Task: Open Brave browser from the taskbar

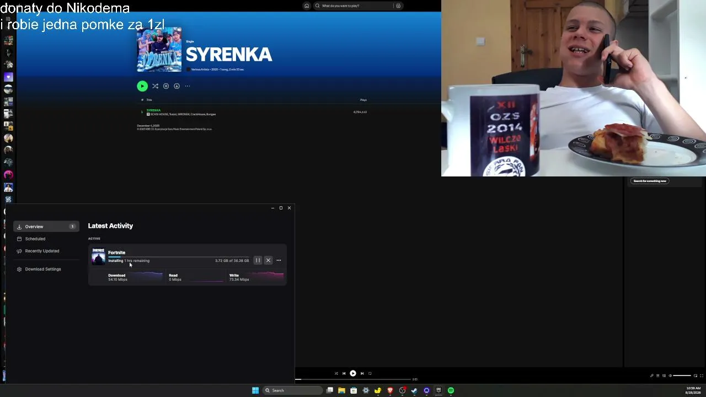Action: (x=390, y=390)
